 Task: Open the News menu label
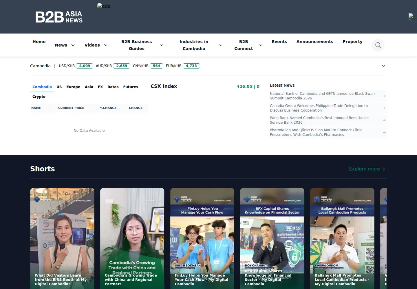pyautogui.click(x=61, y=45)
